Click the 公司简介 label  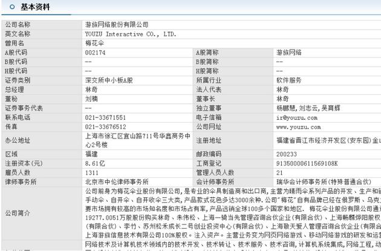[18, 214]
